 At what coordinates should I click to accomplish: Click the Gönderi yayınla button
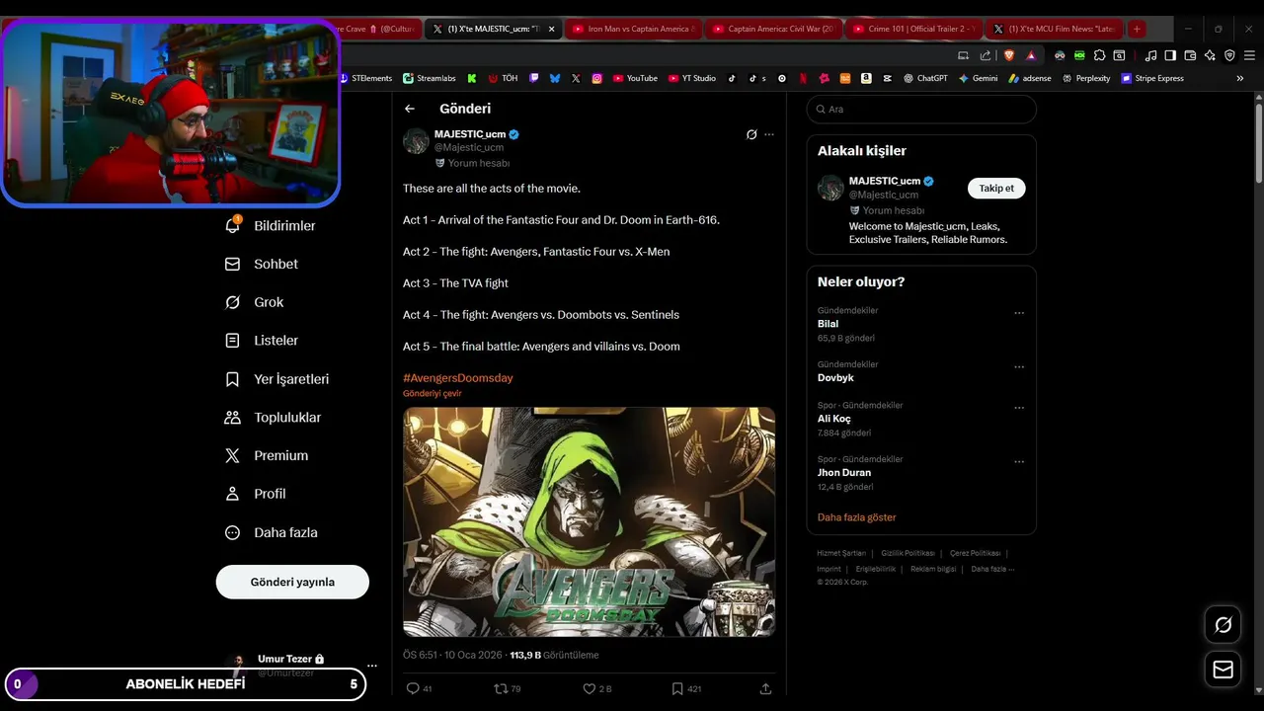tap(292, 582)
